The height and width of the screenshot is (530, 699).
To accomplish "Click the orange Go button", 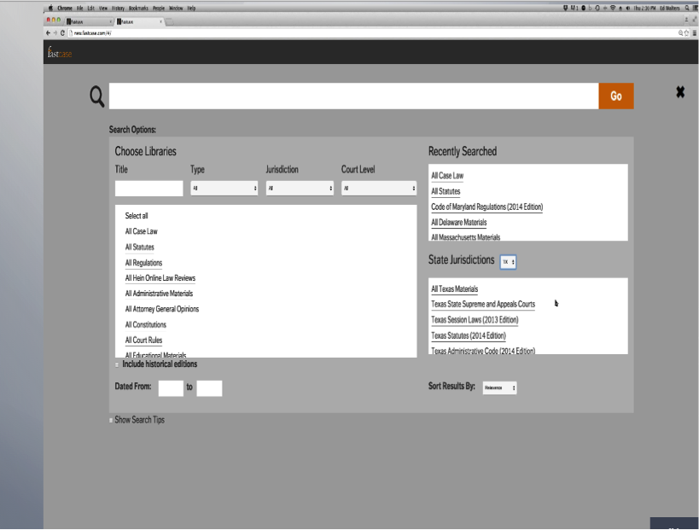I will [616, 96].
